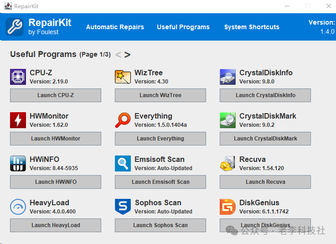
Task: Click the 'Version: 1.54.120' text
Action: (261, 168)
